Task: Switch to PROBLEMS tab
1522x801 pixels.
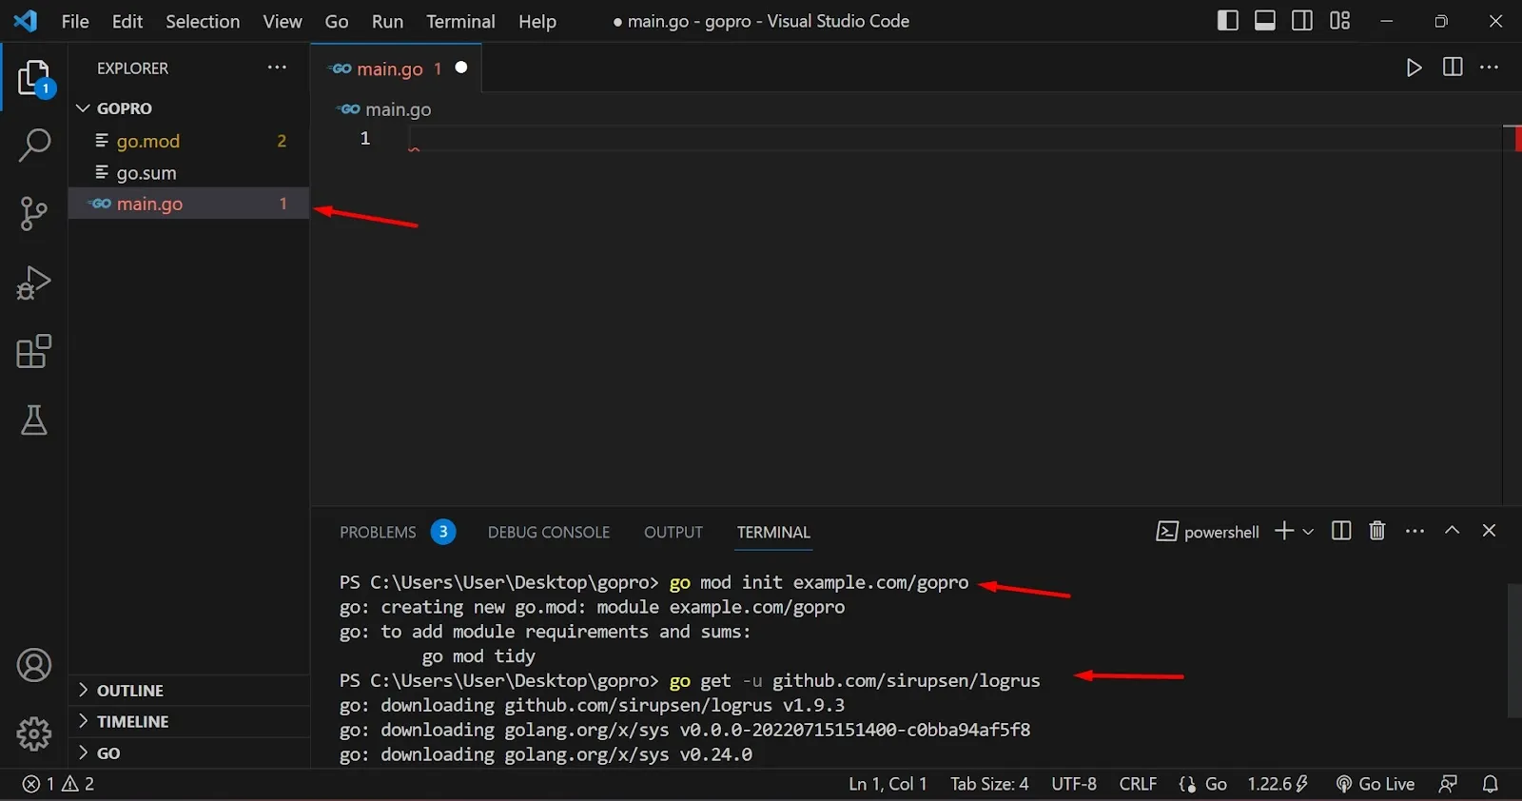Action: point(378,532)
